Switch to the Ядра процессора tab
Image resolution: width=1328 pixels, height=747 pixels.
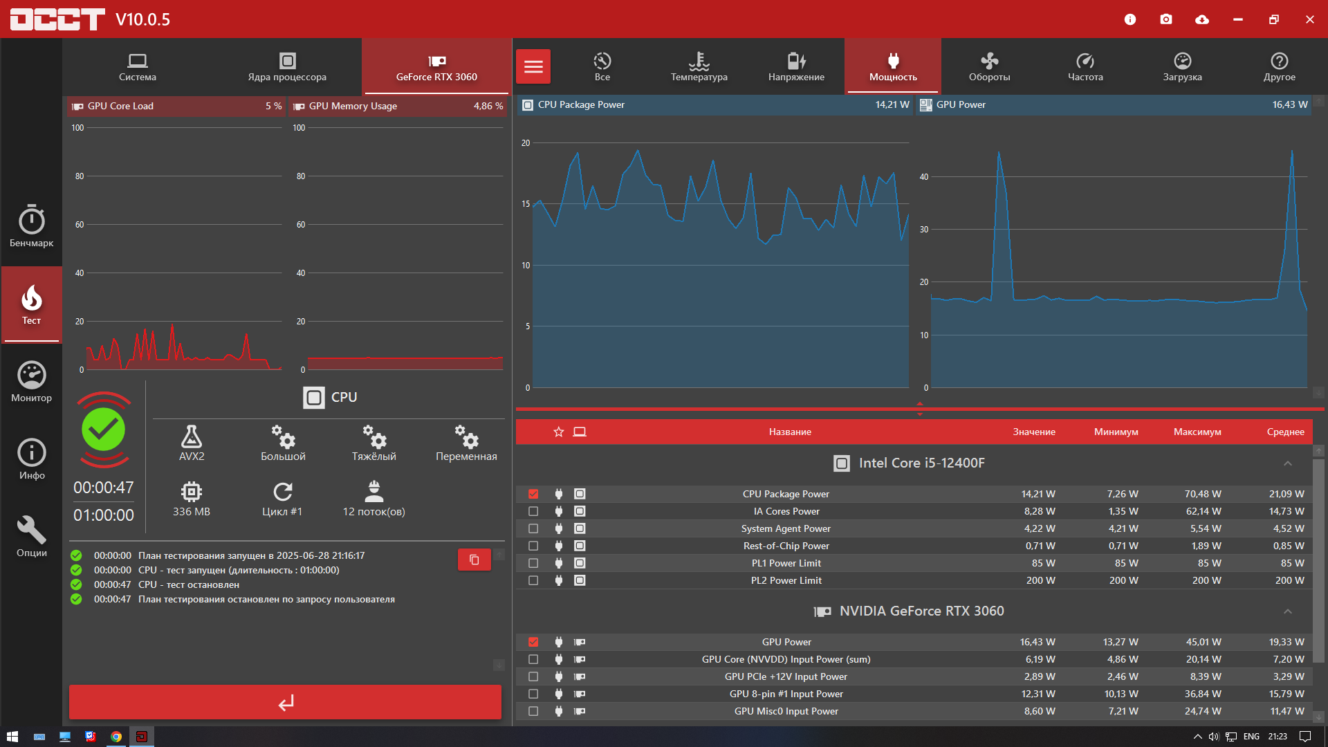pyautogui.click(x=287, y=67)
